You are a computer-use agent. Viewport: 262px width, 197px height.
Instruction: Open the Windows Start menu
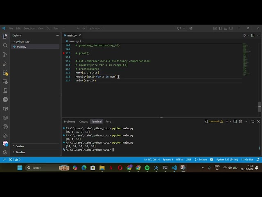coord(20,168)
